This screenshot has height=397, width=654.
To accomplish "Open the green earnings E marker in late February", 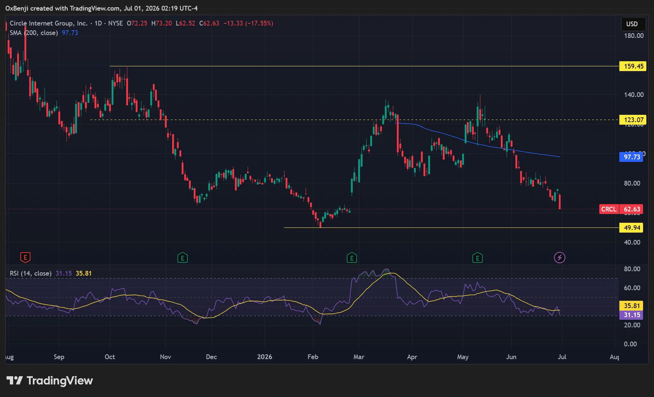I will [x=352, y=258].
